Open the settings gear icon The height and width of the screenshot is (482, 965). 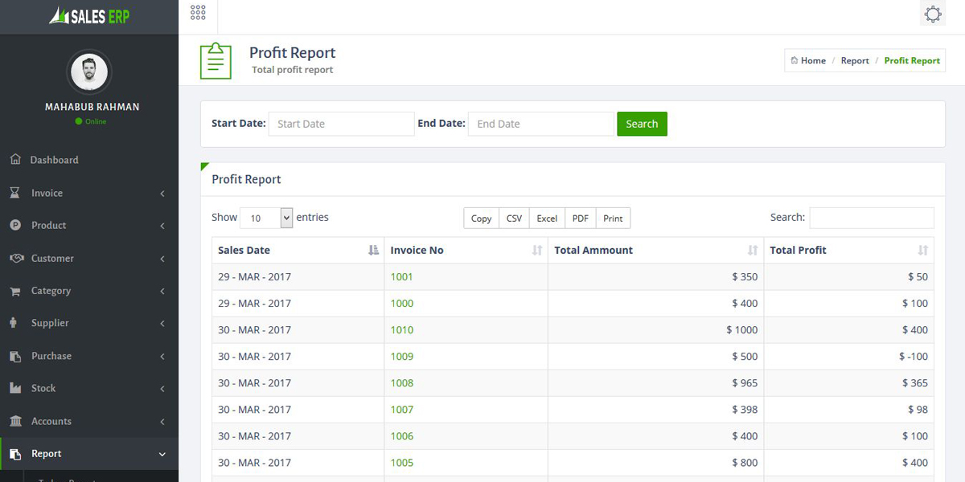tap(933, 14)
